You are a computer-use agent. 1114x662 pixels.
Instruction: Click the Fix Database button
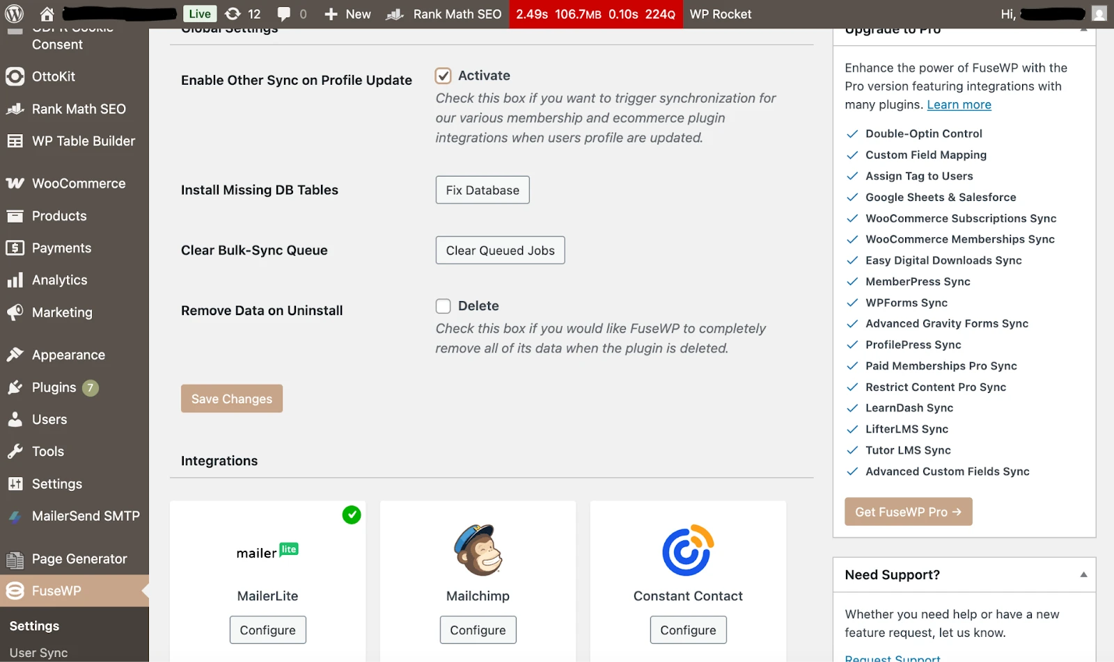click(483, 190)
